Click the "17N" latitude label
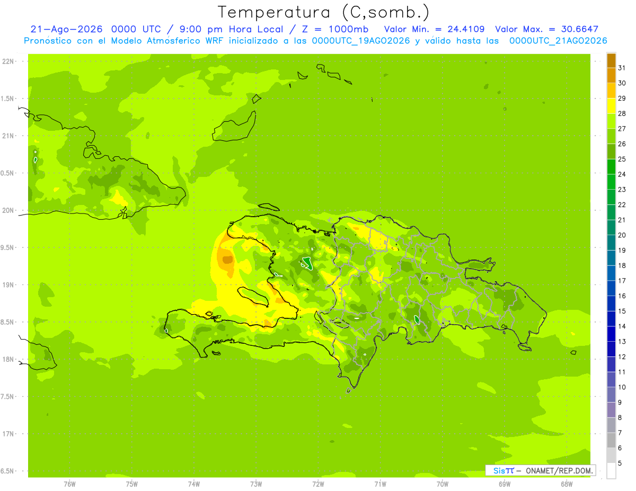This screenshot has height=491, width=636. click(x=8, y=434)
